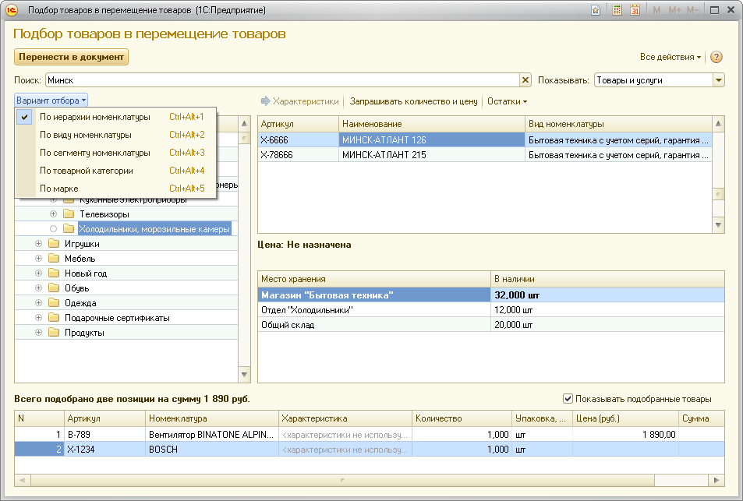The width and height of the screenshot is (743, 501).
Task: Toggle Запрашивать количество и цену option
Action: point(413,101)
